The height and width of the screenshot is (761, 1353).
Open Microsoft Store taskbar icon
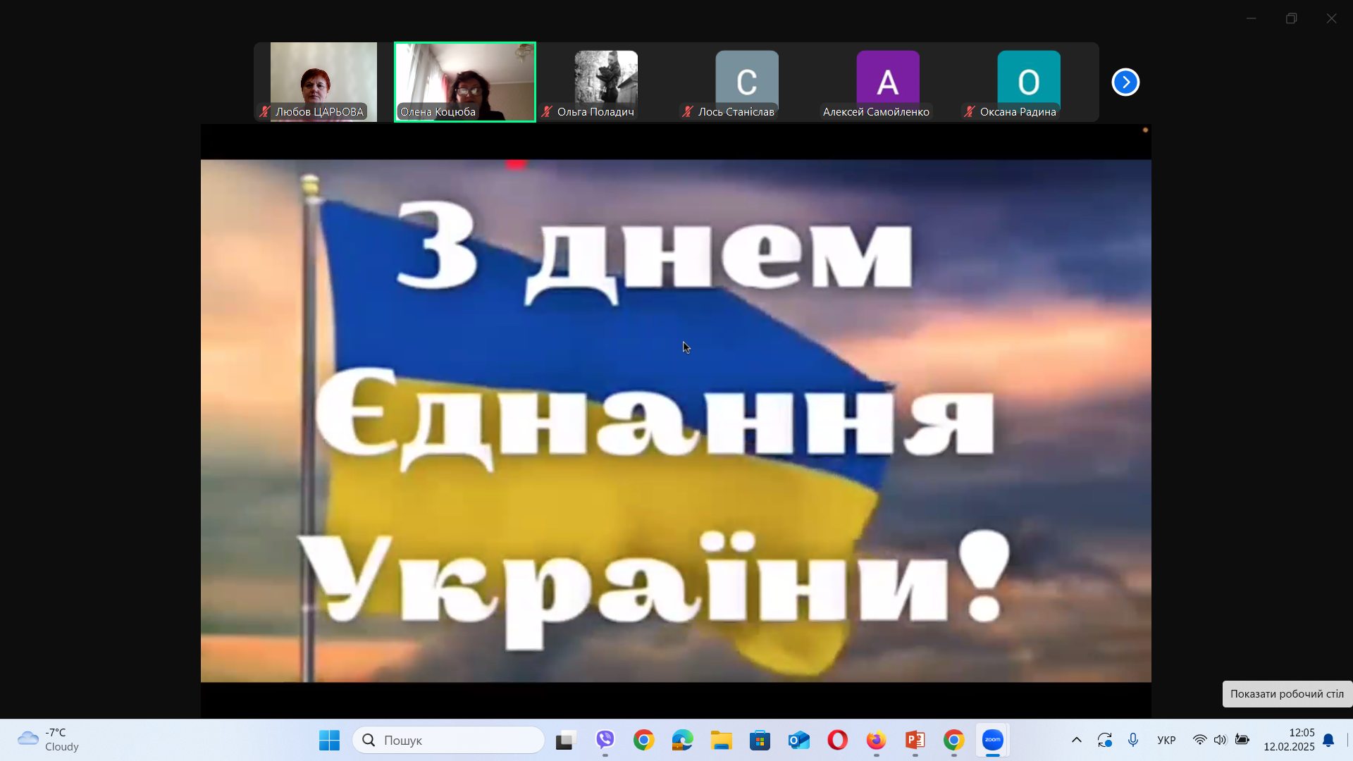pos(760,740)
